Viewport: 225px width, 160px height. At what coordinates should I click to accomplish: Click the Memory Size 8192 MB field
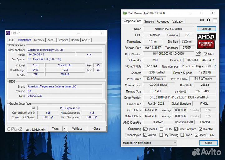155,91
